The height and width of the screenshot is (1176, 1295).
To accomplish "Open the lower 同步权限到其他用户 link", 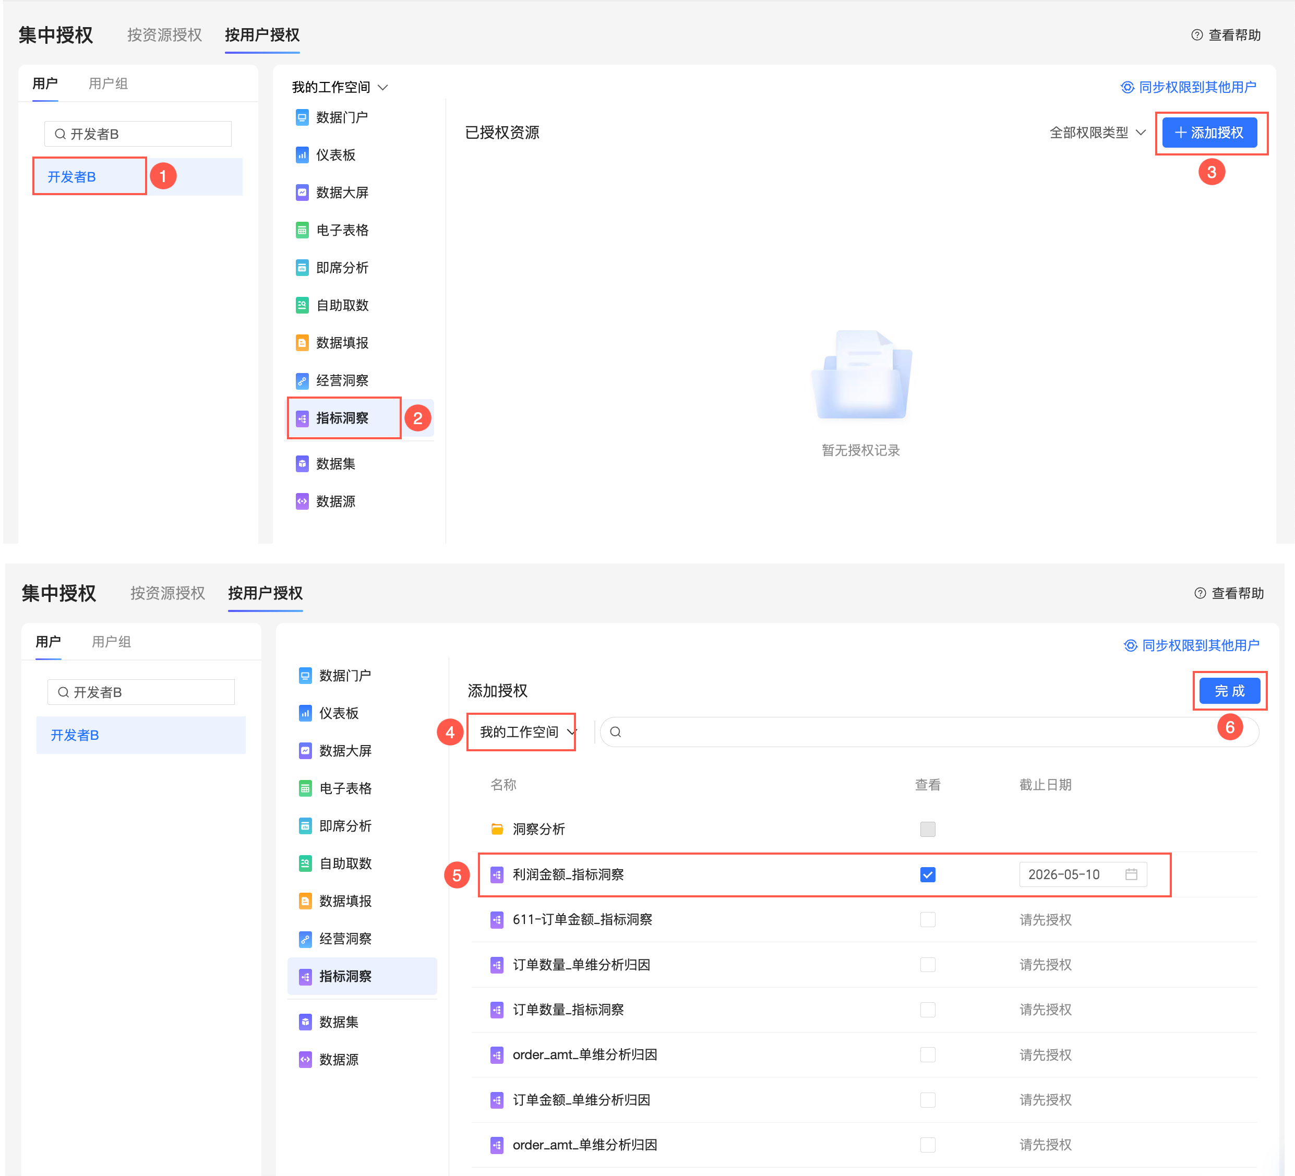I will 1192,645.
